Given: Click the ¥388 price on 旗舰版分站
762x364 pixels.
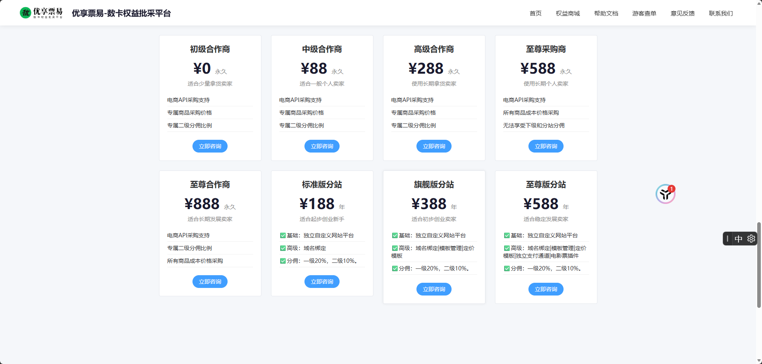Looking at the screenshot, I should [429, 204].
